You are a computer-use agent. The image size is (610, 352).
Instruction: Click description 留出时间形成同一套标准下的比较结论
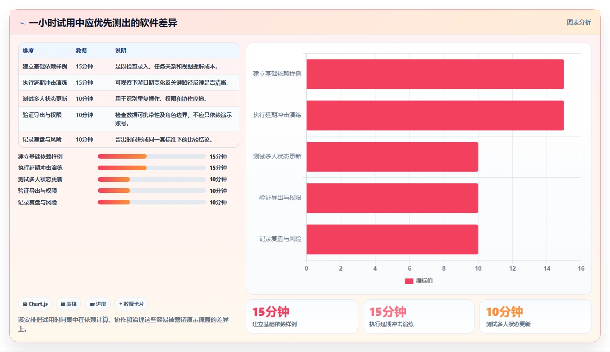coord(164,140)
